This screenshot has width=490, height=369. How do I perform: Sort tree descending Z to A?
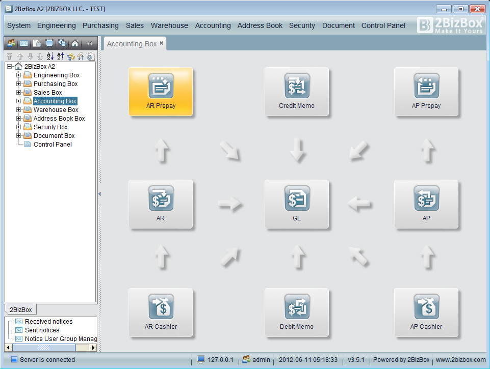60,56
